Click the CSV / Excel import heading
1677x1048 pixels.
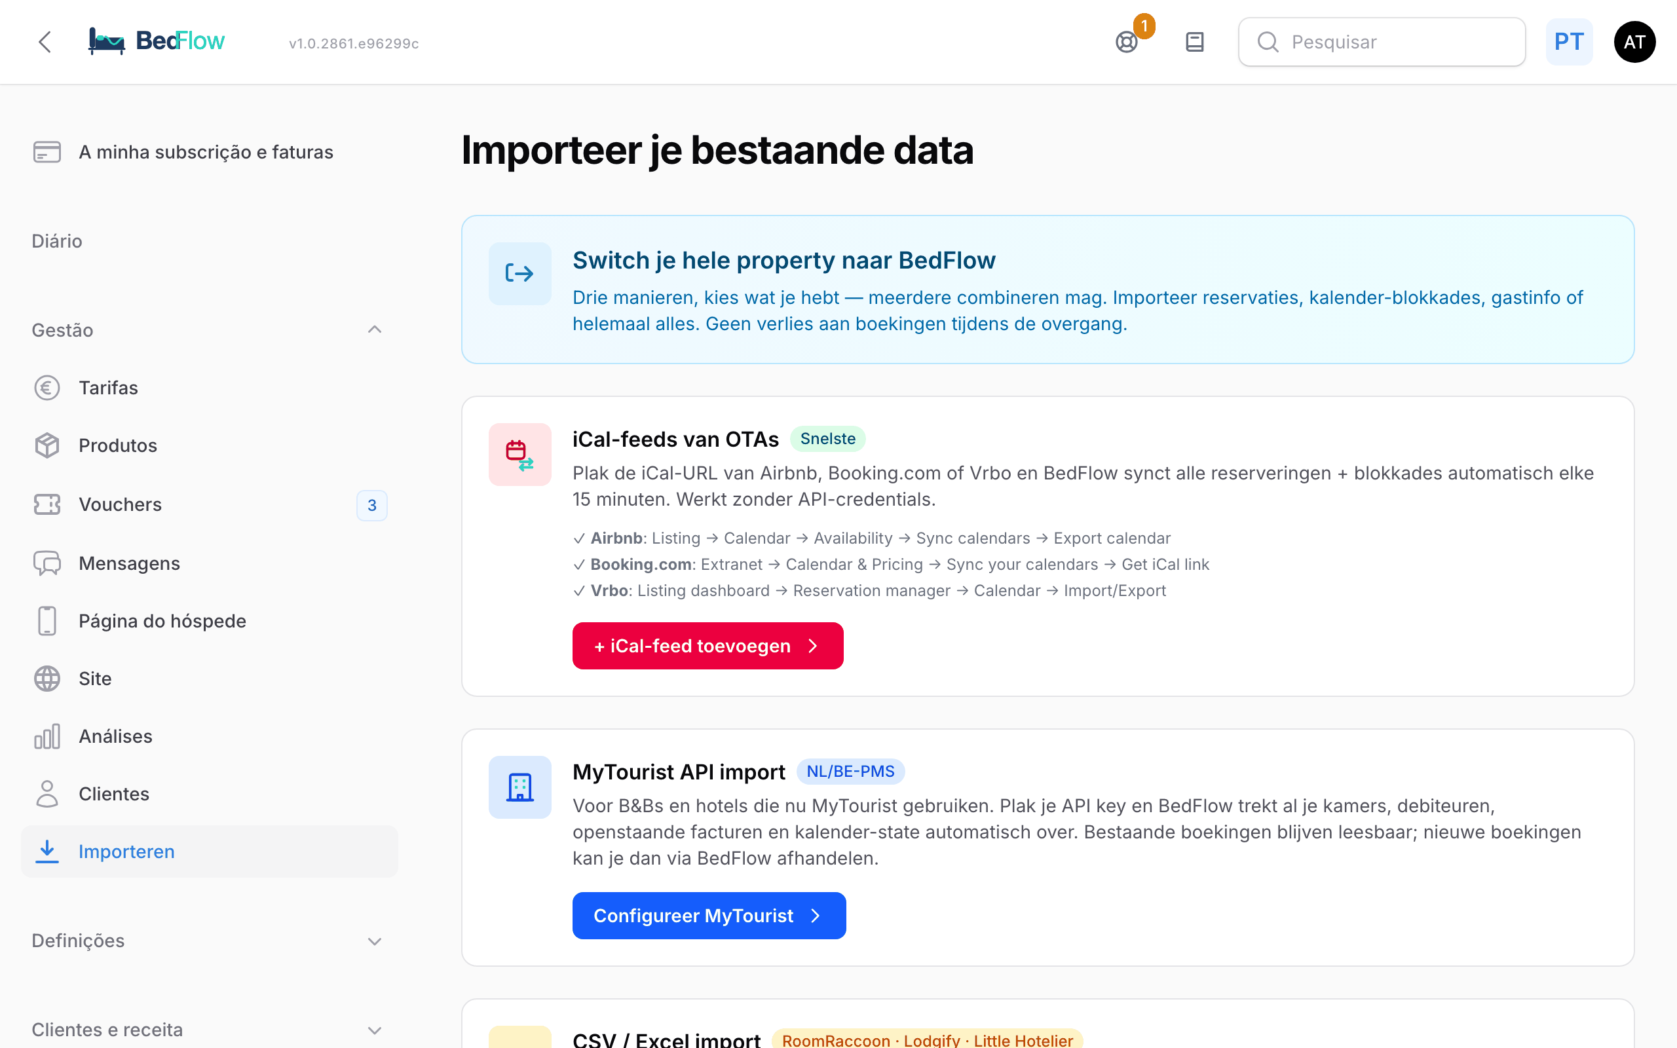667,1039
